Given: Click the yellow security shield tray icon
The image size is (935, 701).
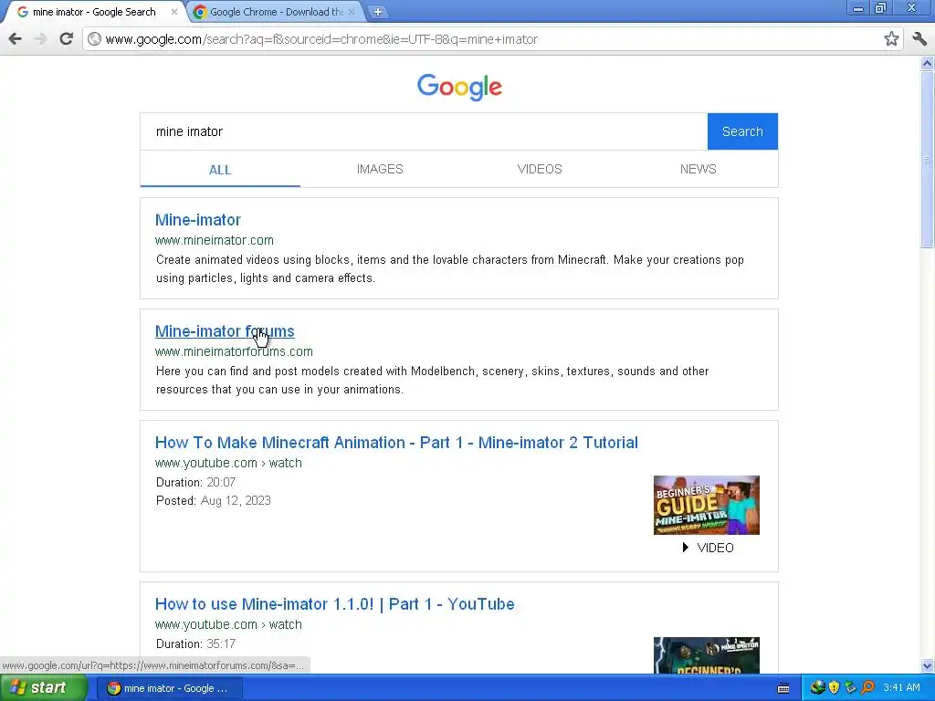Looking at the screenshot, I should click(x=835, y=688).
